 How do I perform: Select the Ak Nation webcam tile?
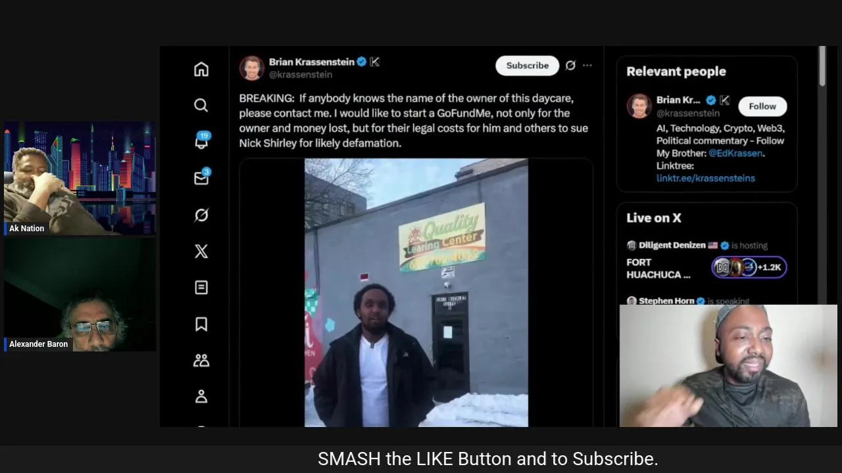(80, 178)
